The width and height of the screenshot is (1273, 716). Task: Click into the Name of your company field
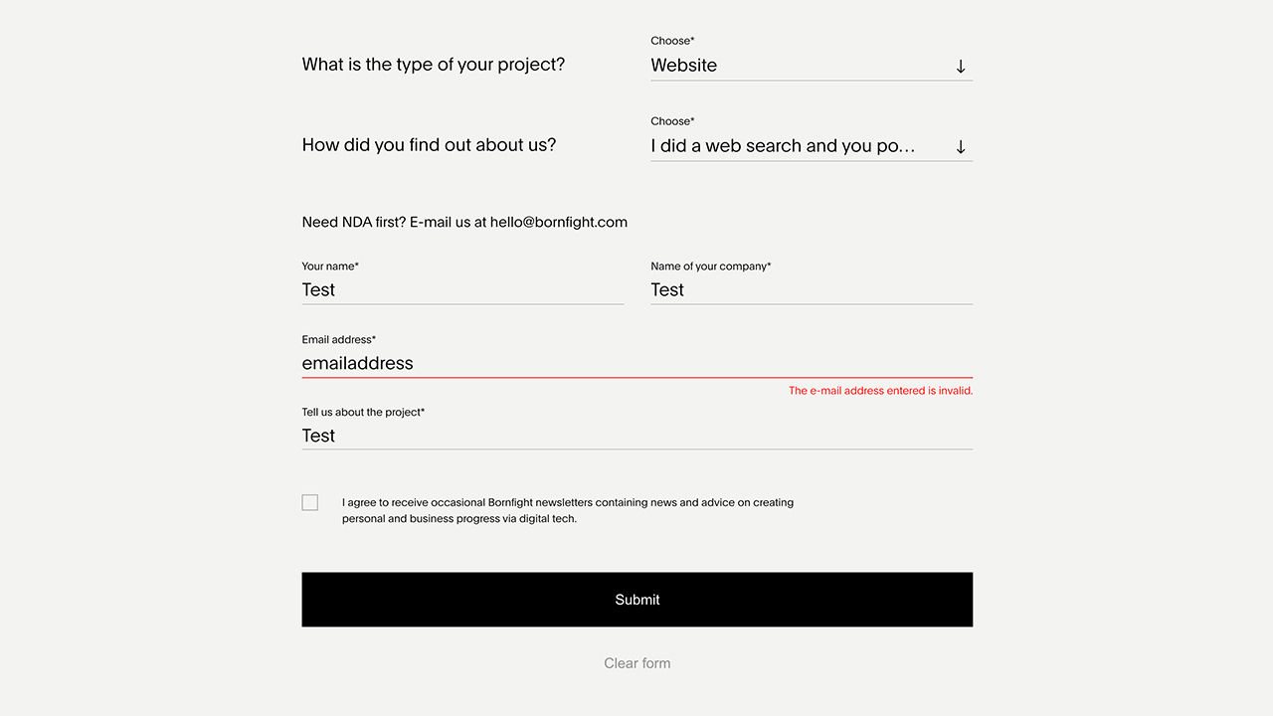pos(811,290)
